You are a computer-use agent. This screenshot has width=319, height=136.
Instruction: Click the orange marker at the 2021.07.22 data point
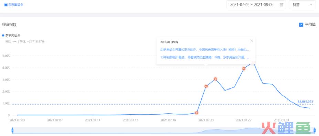click(x=196, y=113)
